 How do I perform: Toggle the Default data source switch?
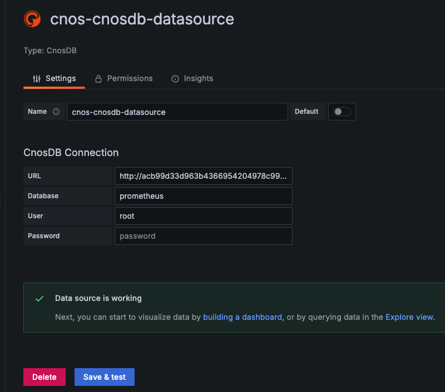tap(342, 112)
